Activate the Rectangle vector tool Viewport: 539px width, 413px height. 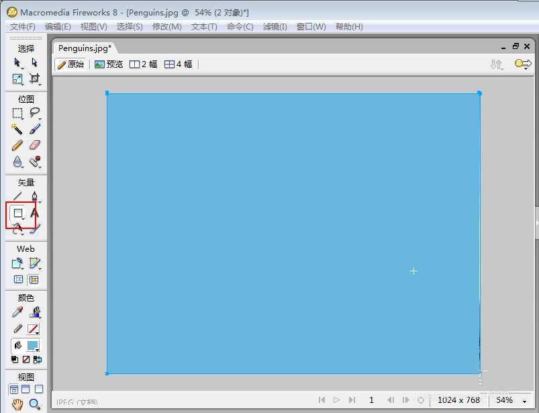click(x=19, y=213)
